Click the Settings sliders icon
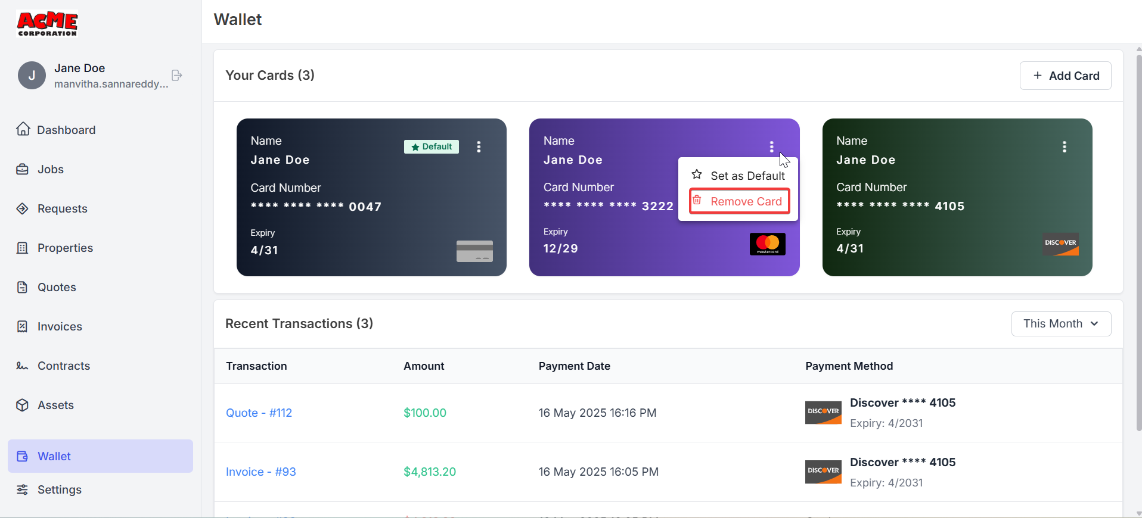 coord(23,489)
